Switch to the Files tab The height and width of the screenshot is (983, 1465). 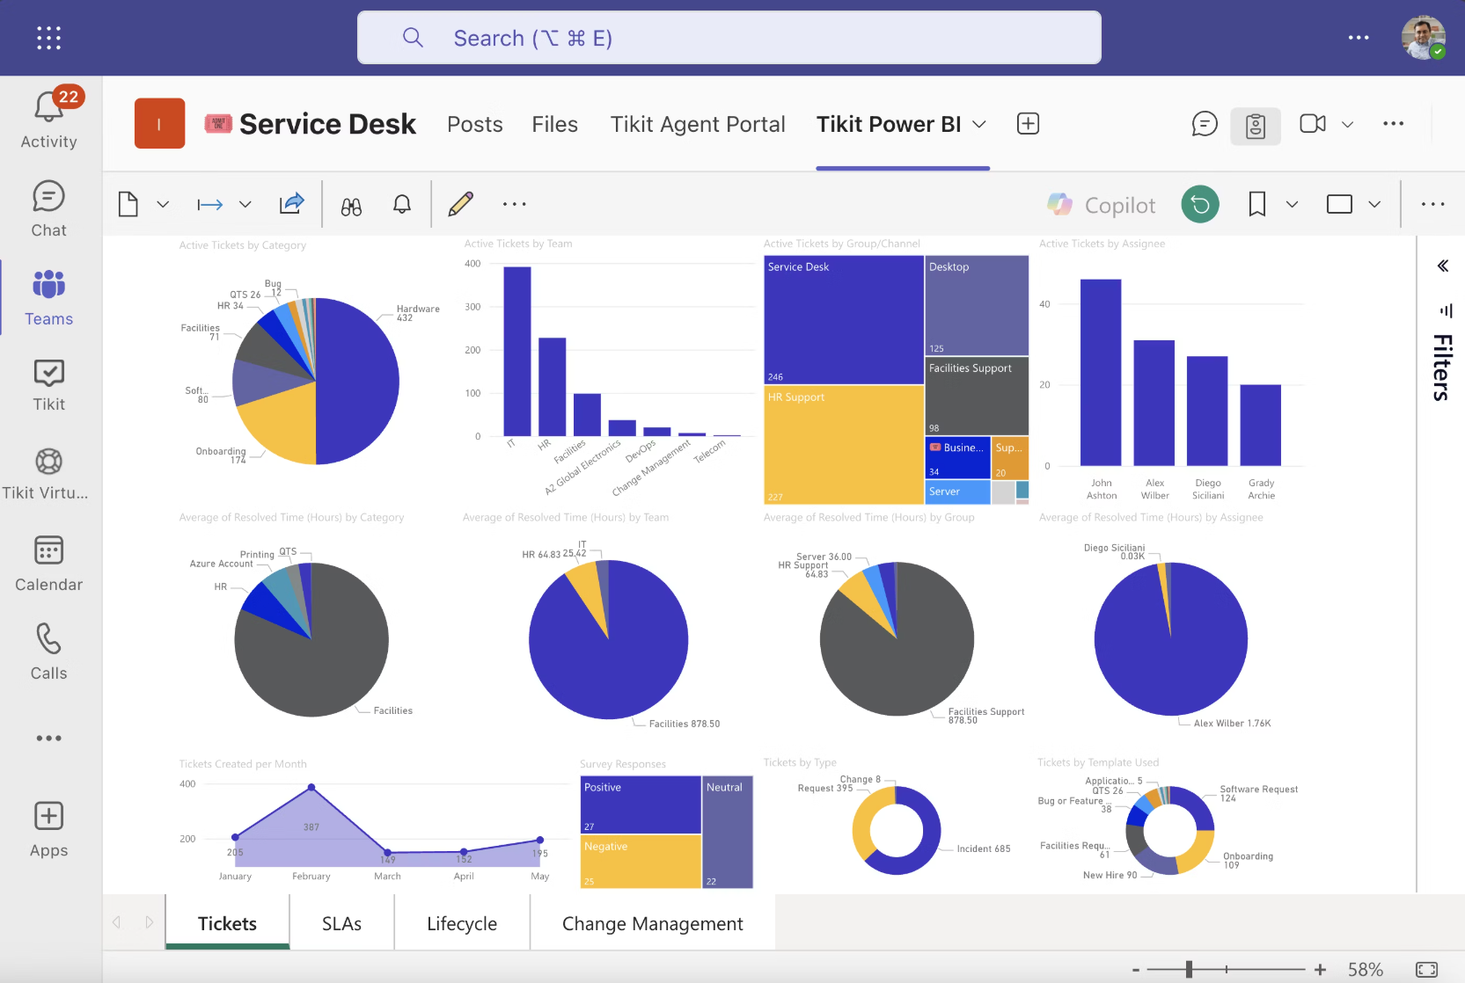pos(555,124)
